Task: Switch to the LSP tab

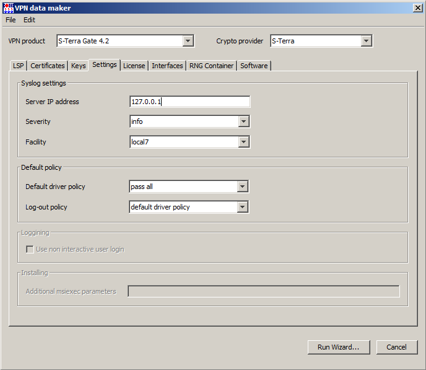Action: click(x=18, y=66)
